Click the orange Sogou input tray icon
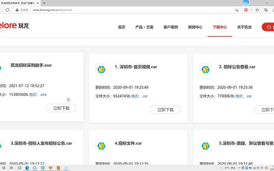 point(266,168)
